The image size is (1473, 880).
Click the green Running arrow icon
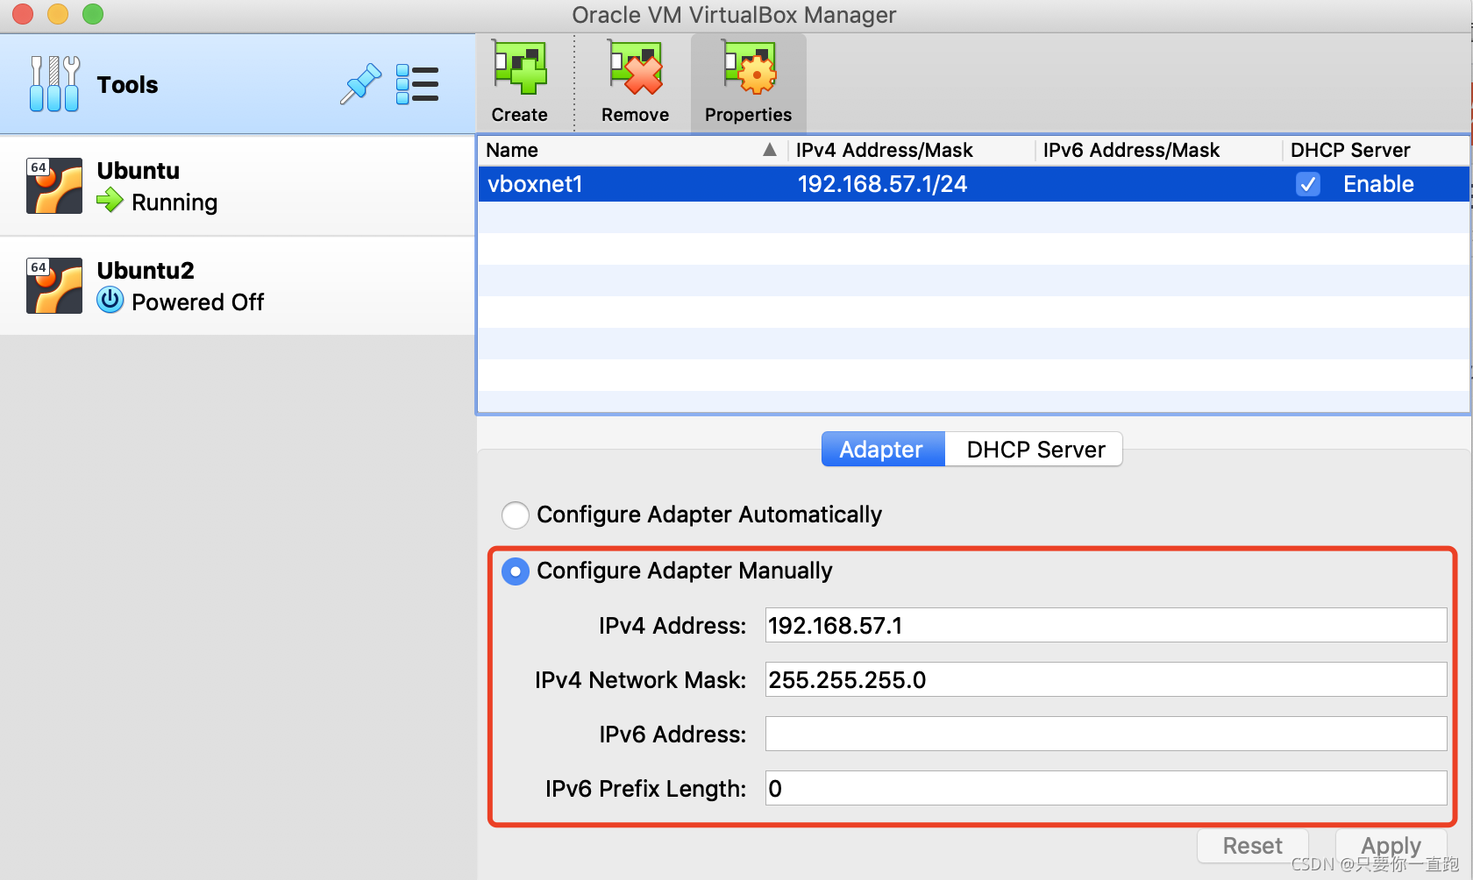[110, 201]
